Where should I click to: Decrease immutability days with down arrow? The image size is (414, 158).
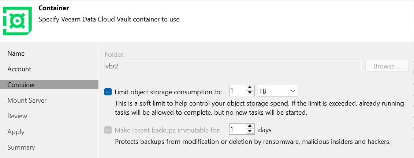coord(250,132)
